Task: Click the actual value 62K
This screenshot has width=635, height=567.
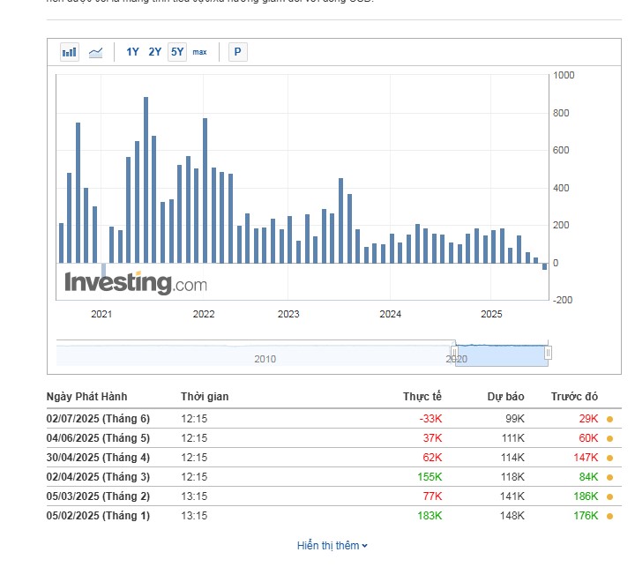Action: pos(432,458)
